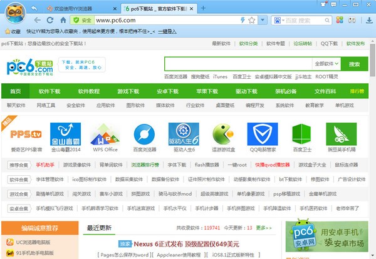Bookmark page with the star icon

pyautogui.click(x=252, y=20)
